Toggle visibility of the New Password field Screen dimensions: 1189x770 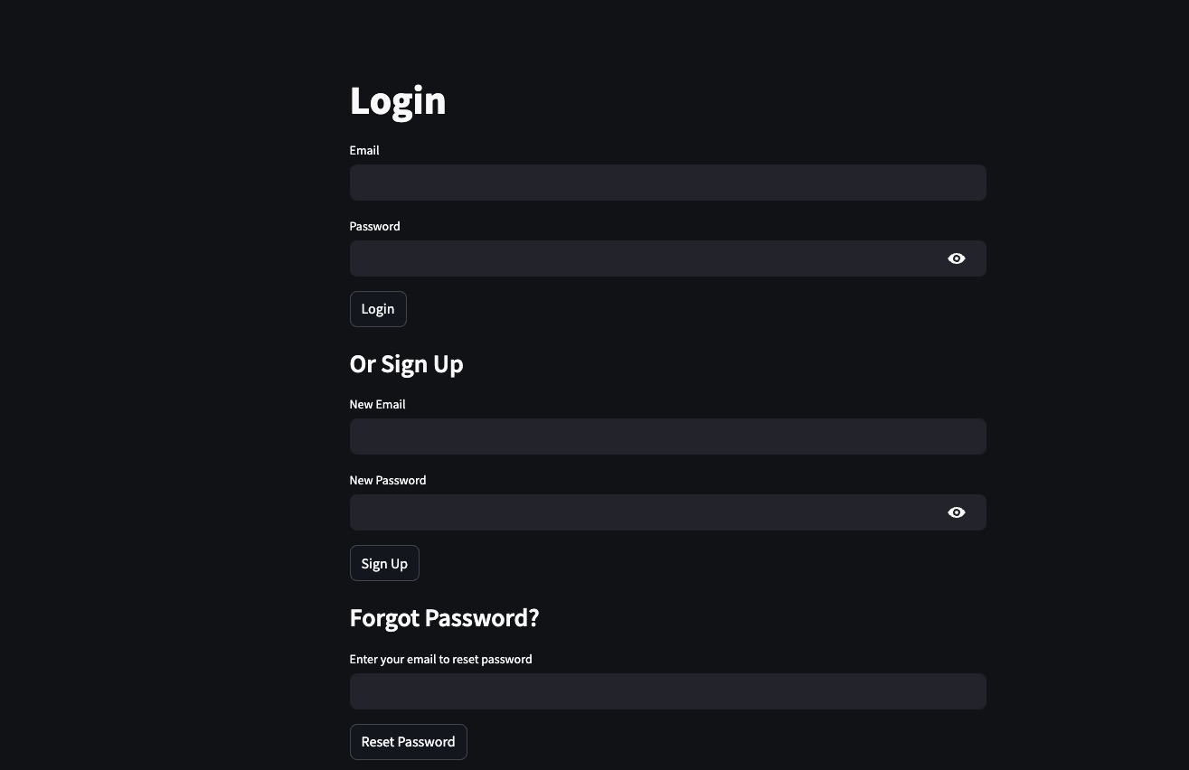[956, 512]
